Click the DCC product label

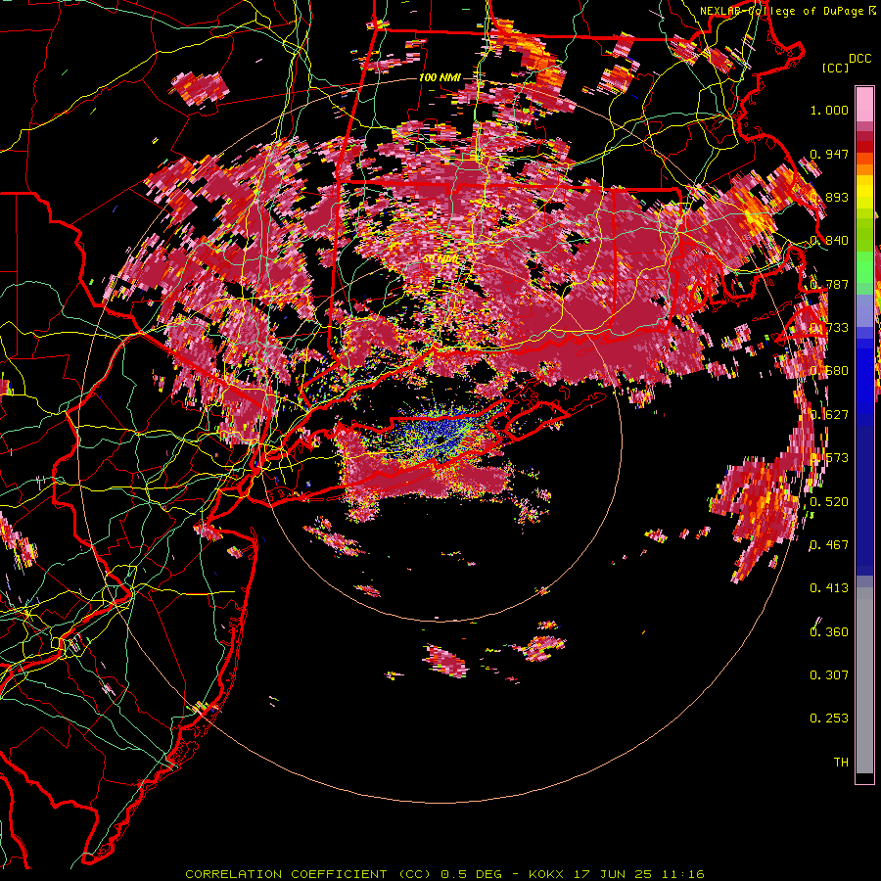pyautogui.click(x=859, y=59)
